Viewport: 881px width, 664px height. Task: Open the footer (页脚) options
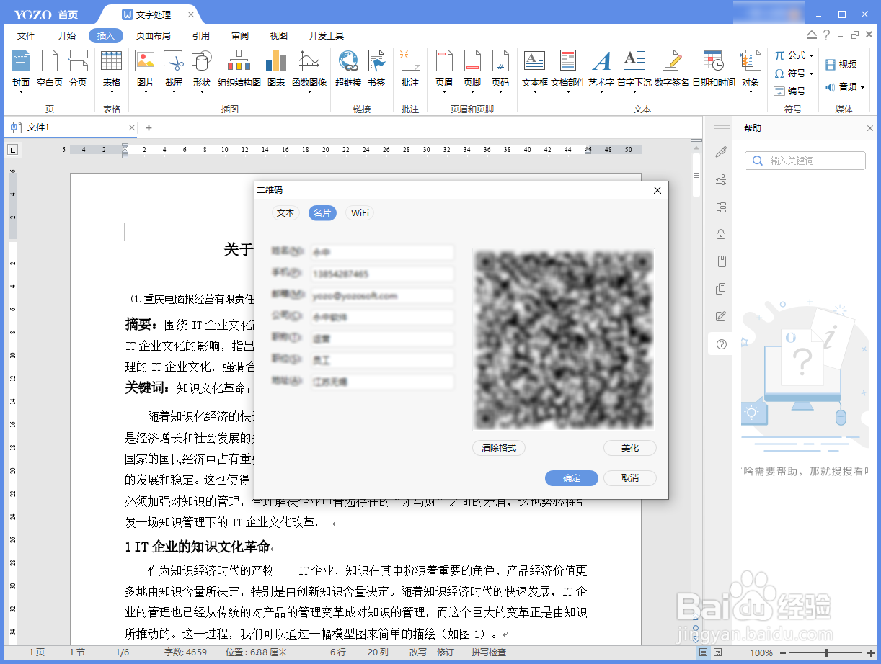tap(472, 70)
